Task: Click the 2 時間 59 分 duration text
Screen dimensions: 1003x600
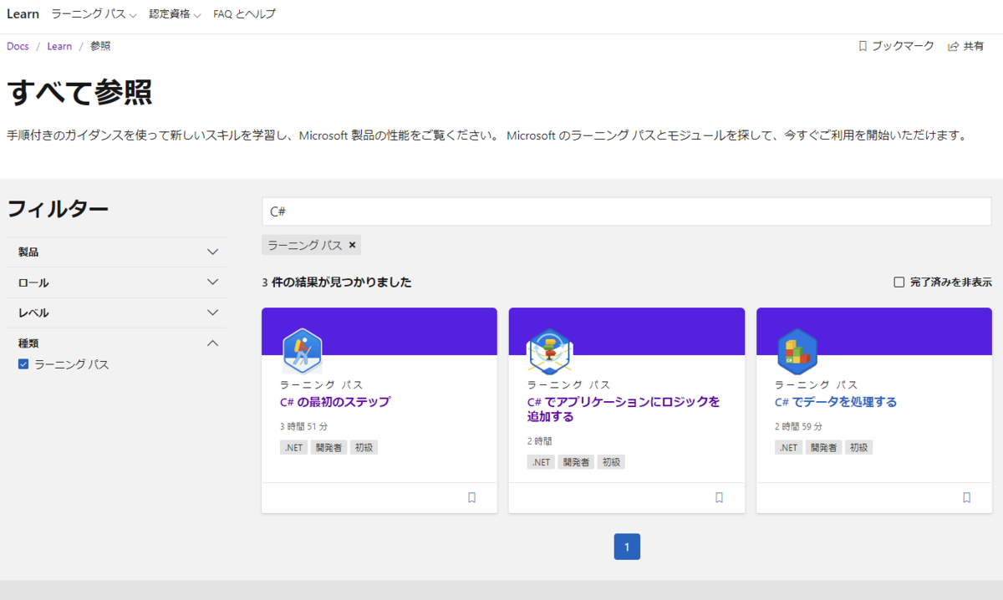Action: (798, 427)
